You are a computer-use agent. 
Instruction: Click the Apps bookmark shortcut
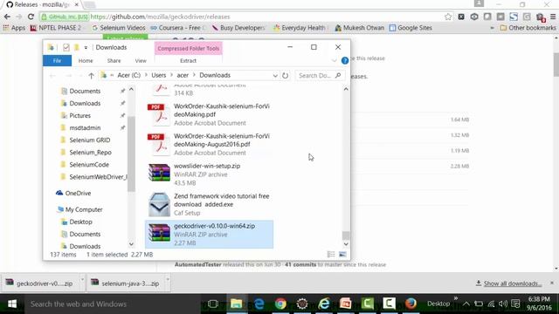14,28
